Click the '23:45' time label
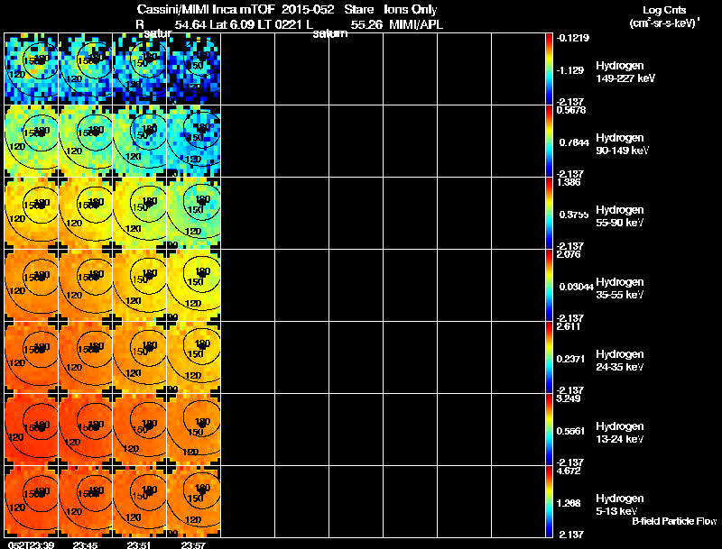 pos(85,544)
